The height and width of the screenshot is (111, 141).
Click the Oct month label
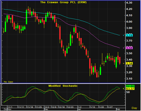(x=5, y=109)
